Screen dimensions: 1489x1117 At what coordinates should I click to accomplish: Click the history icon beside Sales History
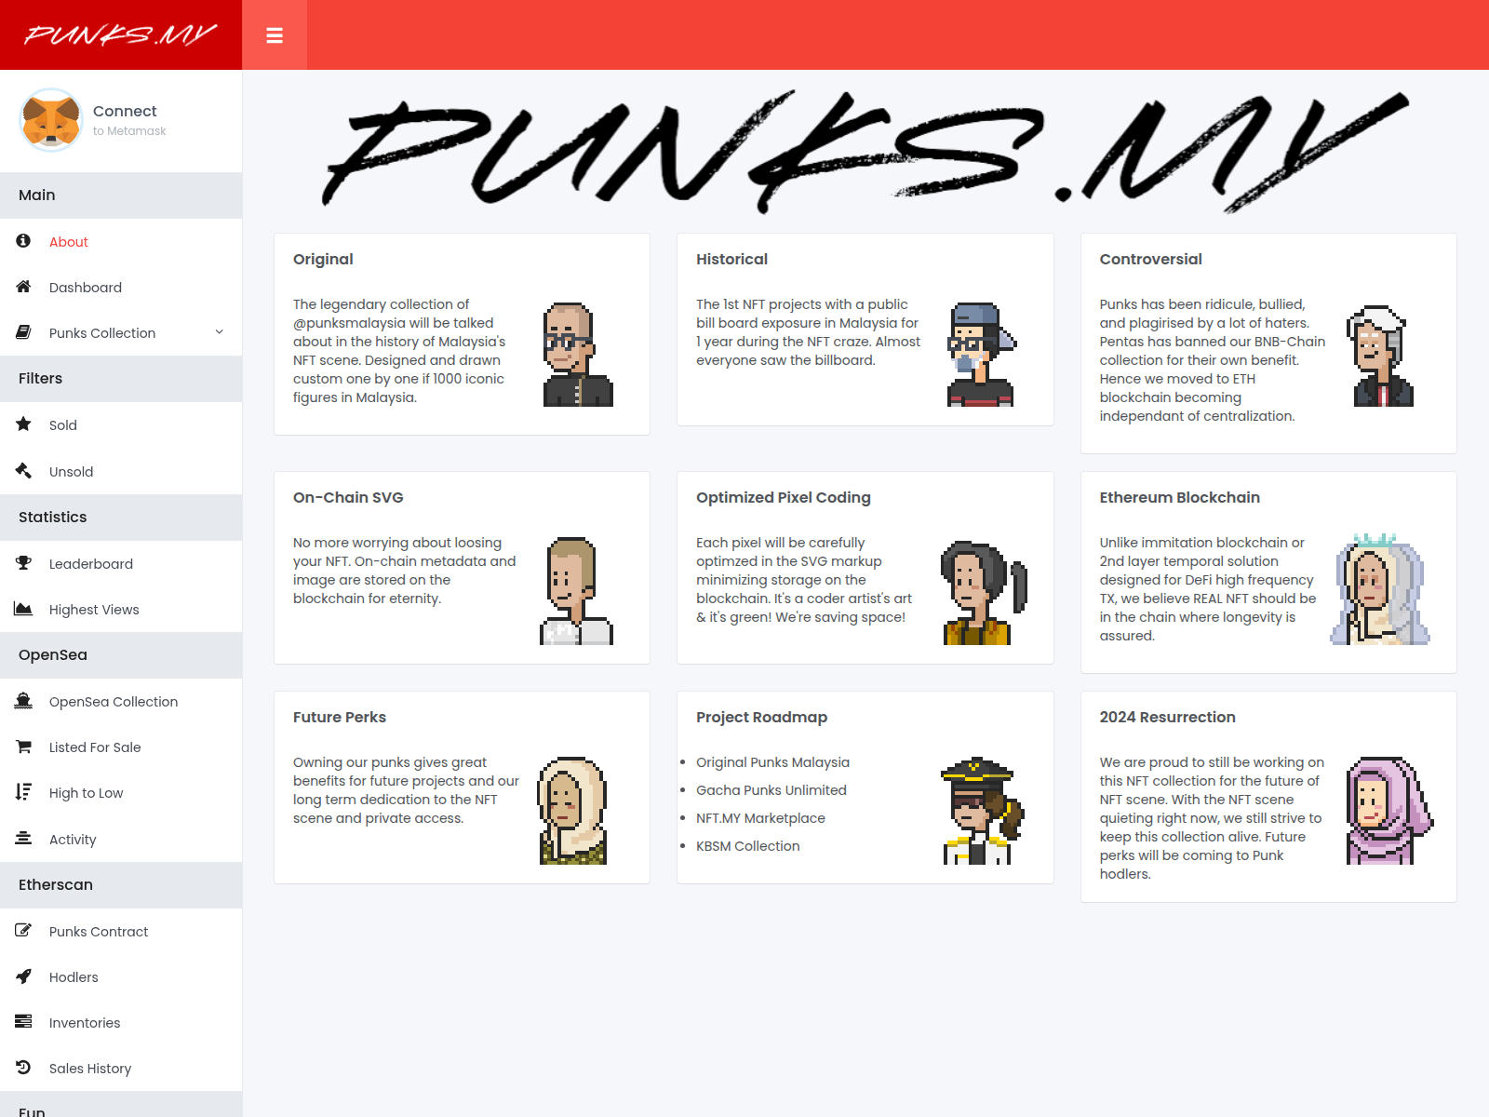pyautogui.click(x=23, y=1068)
